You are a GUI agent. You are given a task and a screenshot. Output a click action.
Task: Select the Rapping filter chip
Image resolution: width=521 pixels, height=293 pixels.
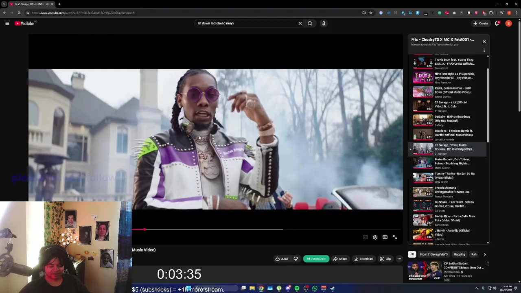pos(460,254)
